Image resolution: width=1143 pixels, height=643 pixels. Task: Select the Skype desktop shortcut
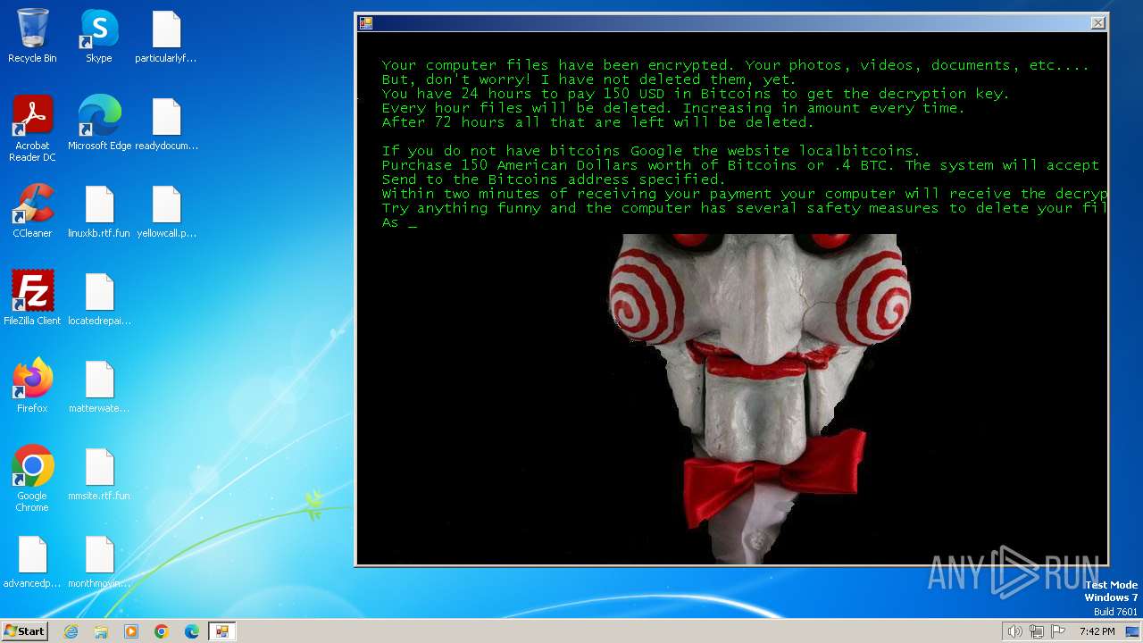coord(99,37)
